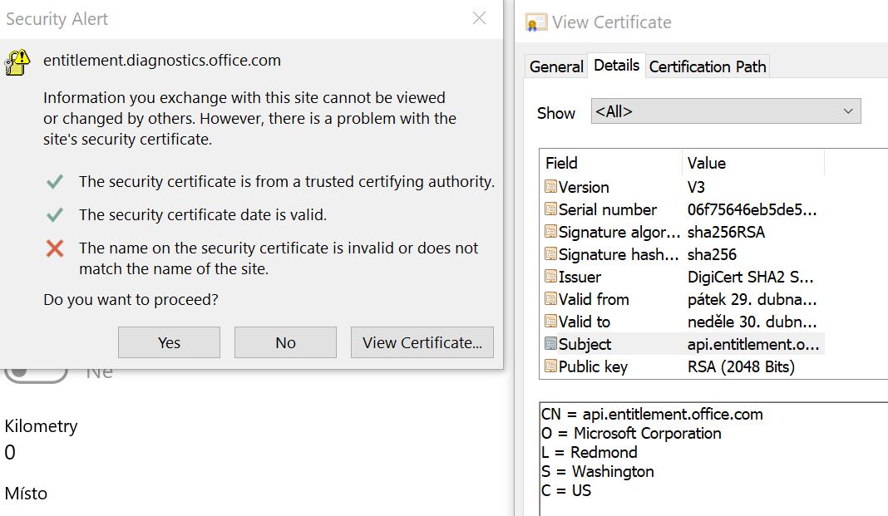Viewport: 888px width, 516px height.
Task: Switch to the General tab
Action: tap(556, 66)
